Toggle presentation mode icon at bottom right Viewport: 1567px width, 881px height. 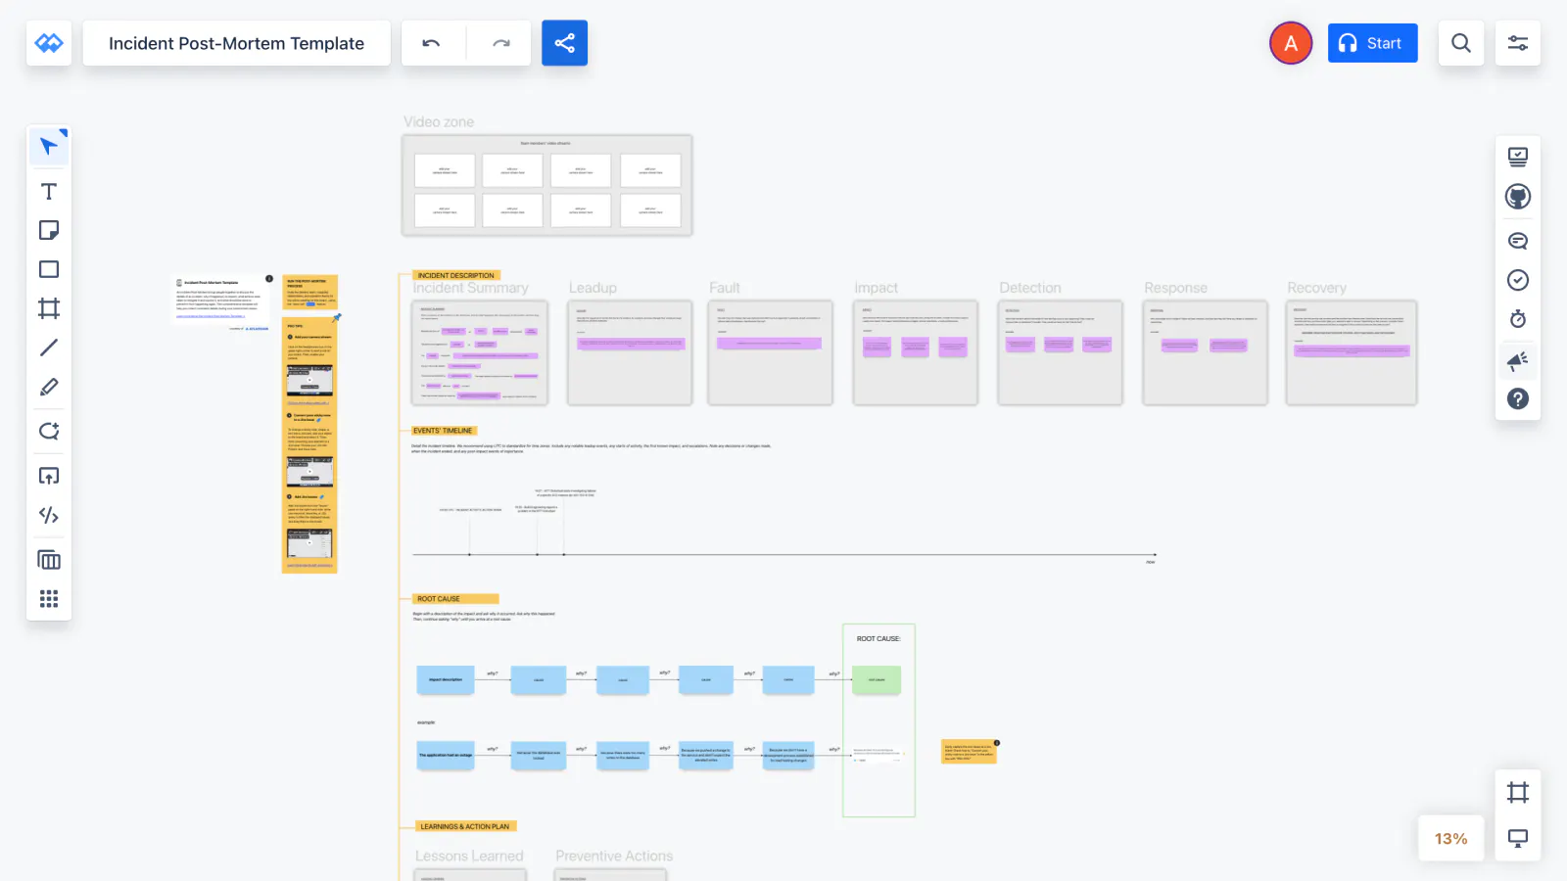(x=1518, y=839)
